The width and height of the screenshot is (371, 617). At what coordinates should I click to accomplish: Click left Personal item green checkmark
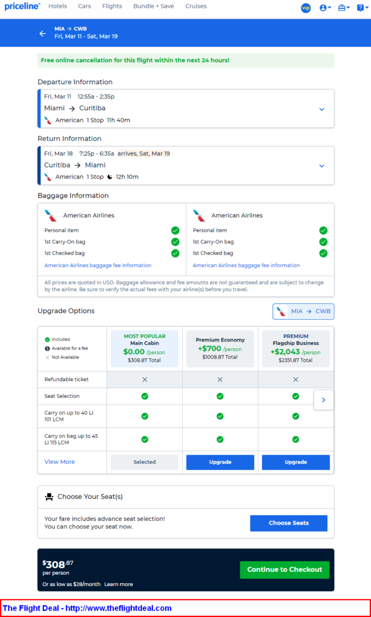pyautogui.click(x=176, y=231)
